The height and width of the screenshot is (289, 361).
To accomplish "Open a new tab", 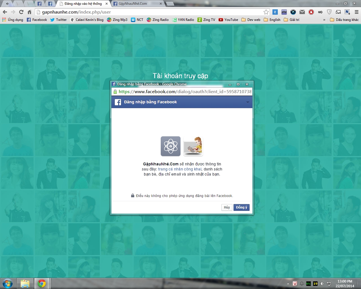I will (170, 4).
